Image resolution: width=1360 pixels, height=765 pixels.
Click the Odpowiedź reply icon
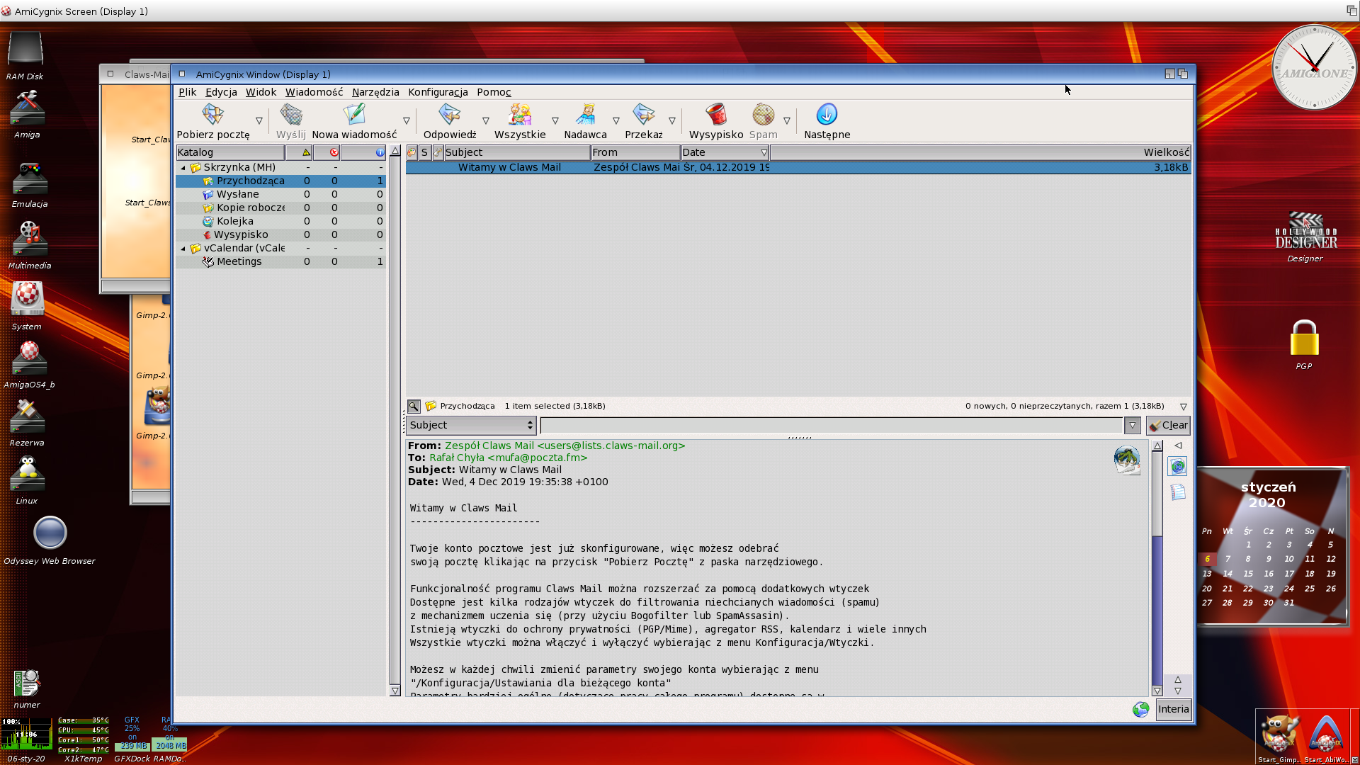(x=449, y=114)
